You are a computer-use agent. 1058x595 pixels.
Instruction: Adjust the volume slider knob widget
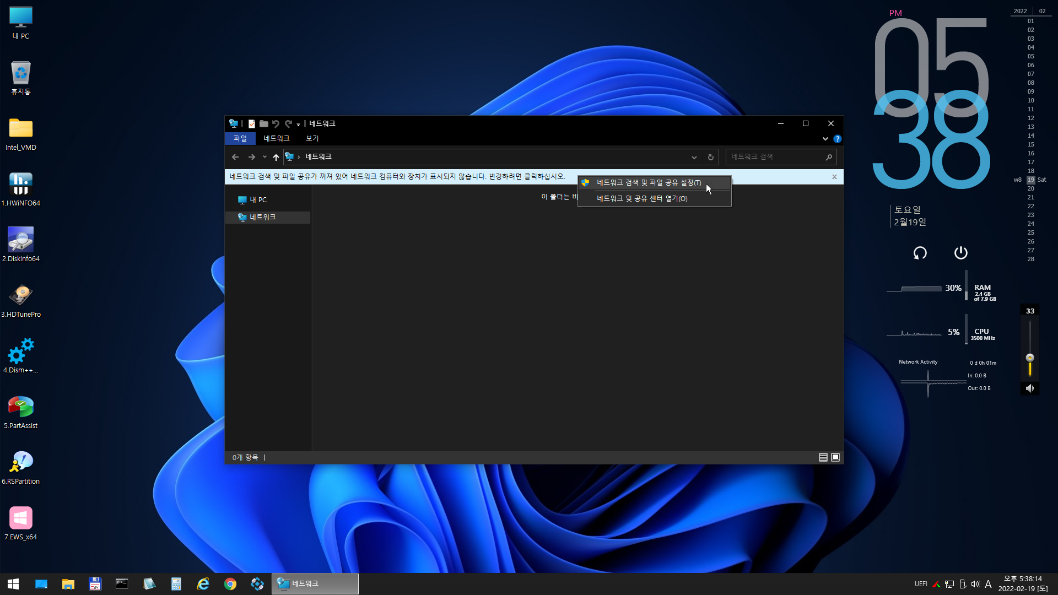[x=1030, y=358]
